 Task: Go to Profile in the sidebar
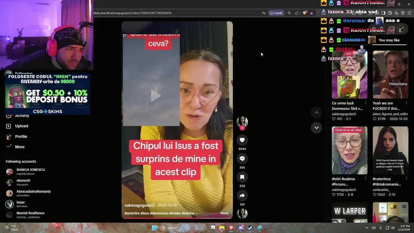pos(21,137)
